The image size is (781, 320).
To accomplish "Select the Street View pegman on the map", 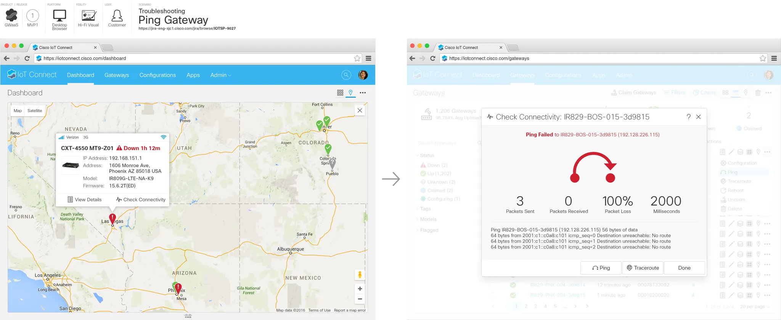I will (x=360, y=275).
